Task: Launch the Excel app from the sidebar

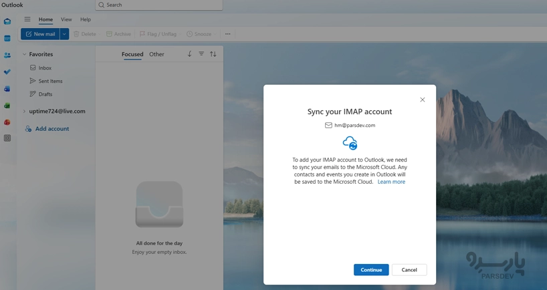Action: pos(7,106)
